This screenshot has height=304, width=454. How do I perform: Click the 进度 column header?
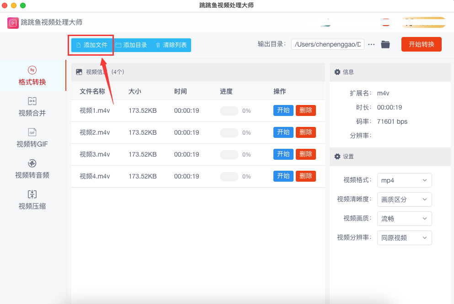tap(226, 91)
